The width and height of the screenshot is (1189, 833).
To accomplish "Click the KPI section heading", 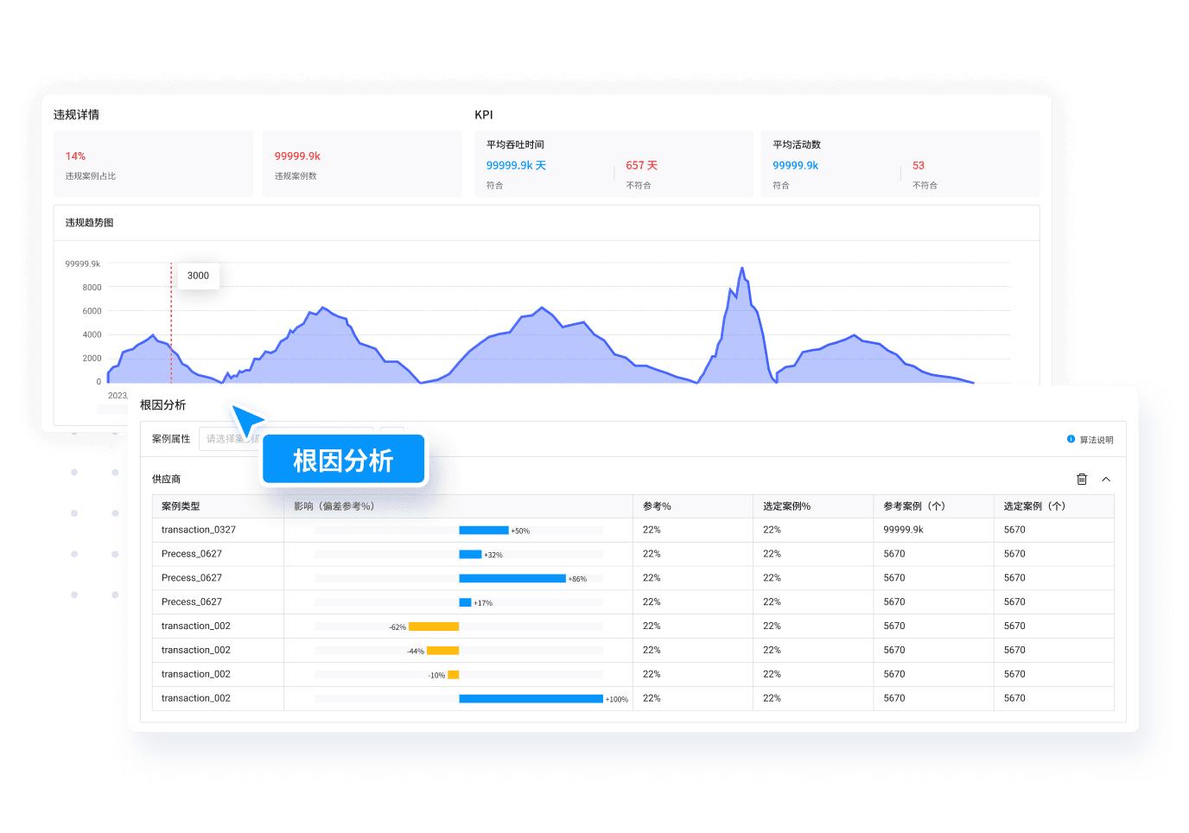I will tap(484, 114).
